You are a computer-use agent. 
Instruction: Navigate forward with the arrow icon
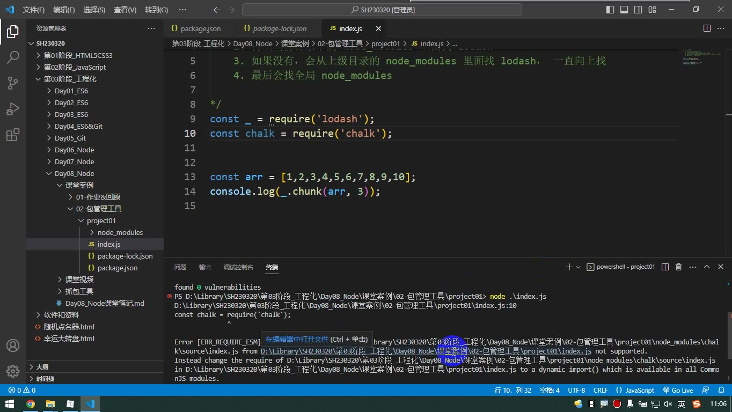231,10
